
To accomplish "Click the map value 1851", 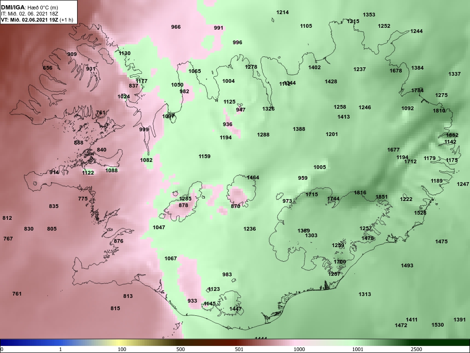I will click(x=382, y=197).
